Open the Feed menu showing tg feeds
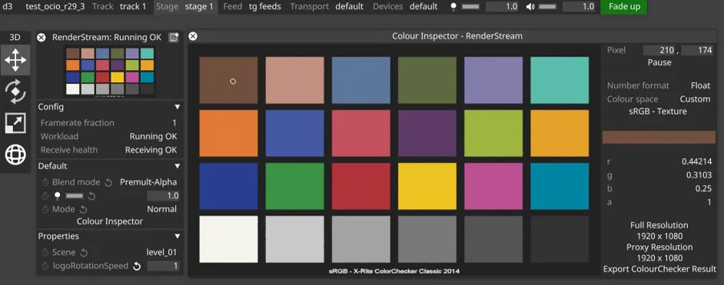Image resolution: width=724 pixels, height=285 pixels. click(x=251, y=7)
